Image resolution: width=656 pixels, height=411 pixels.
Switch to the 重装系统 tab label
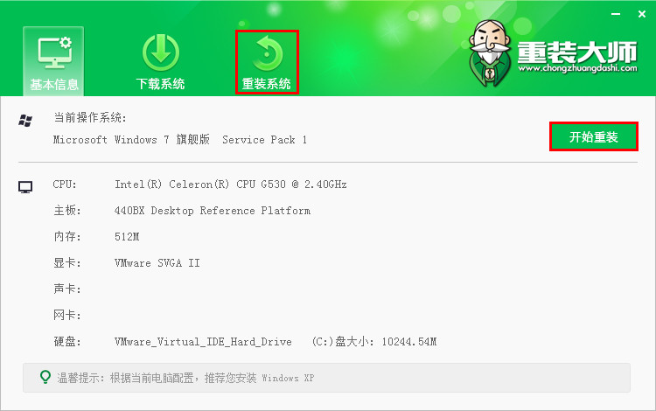267,84
